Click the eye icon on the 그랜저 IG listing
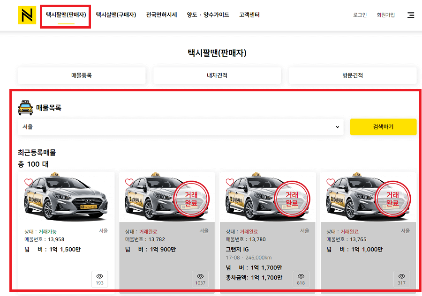 (301, 279)
